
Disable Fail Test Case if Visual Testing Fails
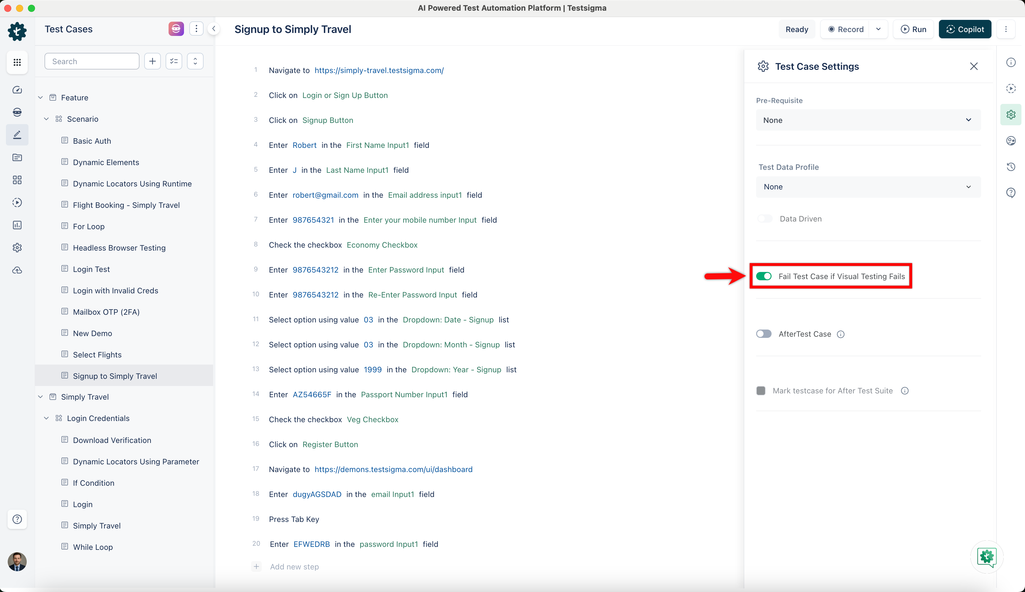pyautogui.click(x=764, y=276)
